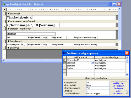The image size is (131, 98).
Task: Select the Projektbezeichnung: label in group header
Action: [37, 37]
